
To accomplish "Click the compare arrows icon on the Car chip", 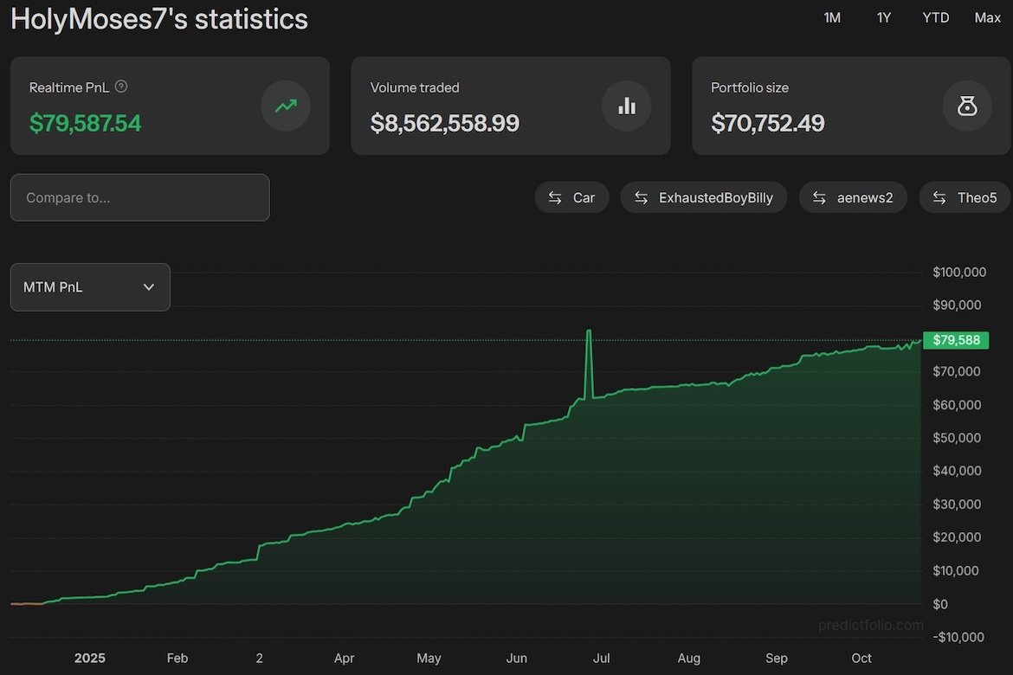I will (556, 197).
